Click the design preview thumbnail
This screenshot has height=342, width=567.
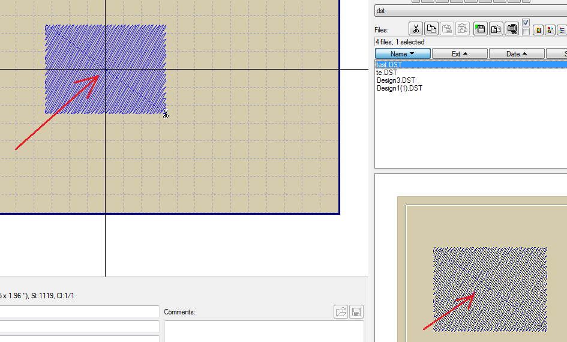490,288
